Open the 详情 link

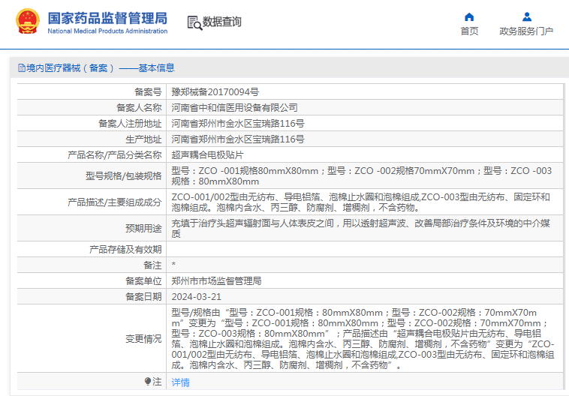click(x=180, y=382)
